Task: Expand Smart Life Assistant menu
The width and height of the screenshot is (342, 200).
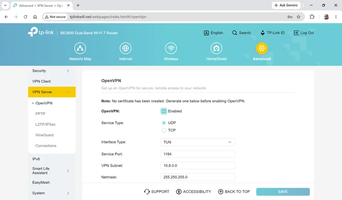Action: click(x=51, y=171)
